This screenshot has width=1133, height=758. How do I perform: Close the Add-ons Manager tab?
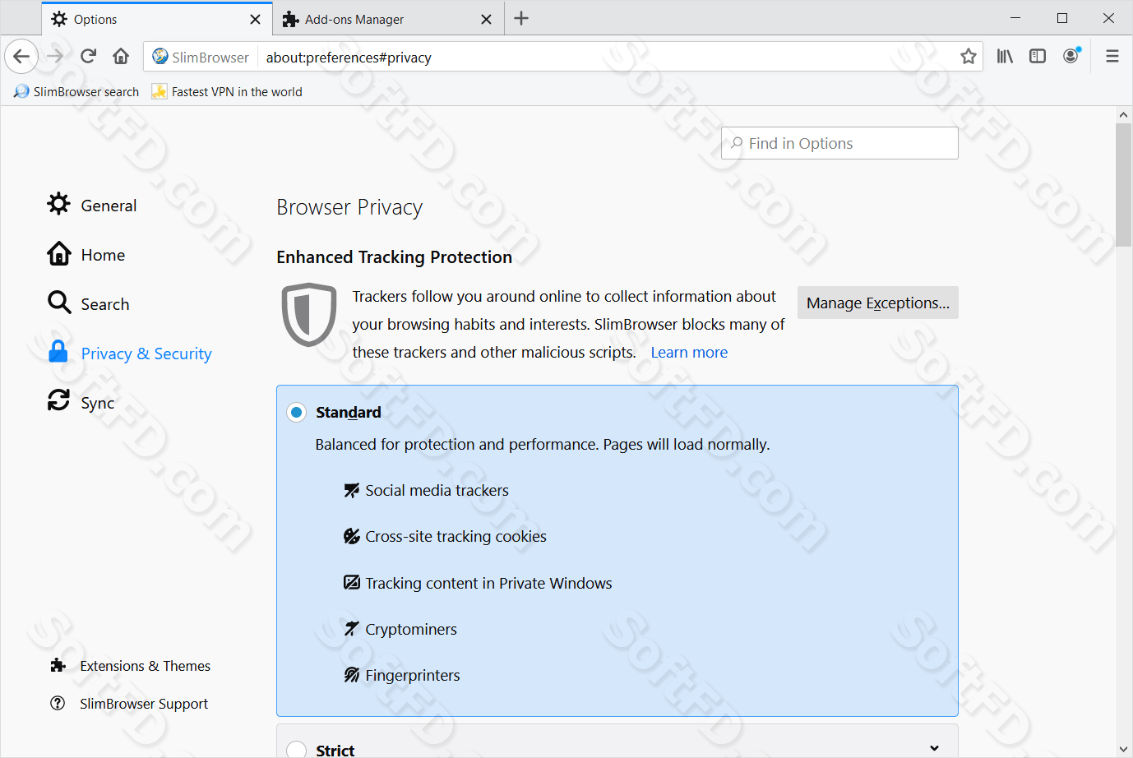[x=487, y=20]
